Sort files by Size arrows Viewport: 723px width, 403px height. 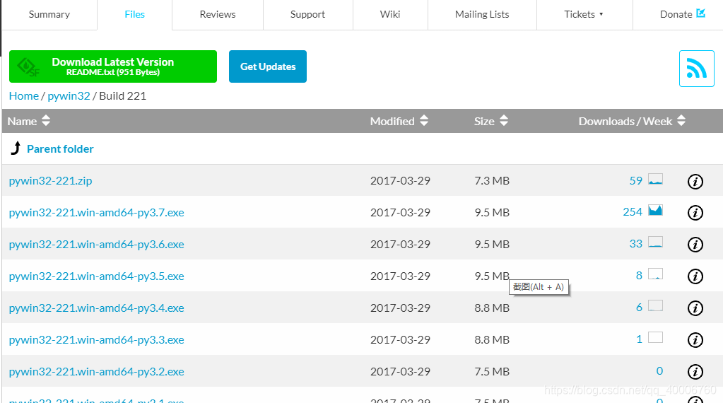503,121
